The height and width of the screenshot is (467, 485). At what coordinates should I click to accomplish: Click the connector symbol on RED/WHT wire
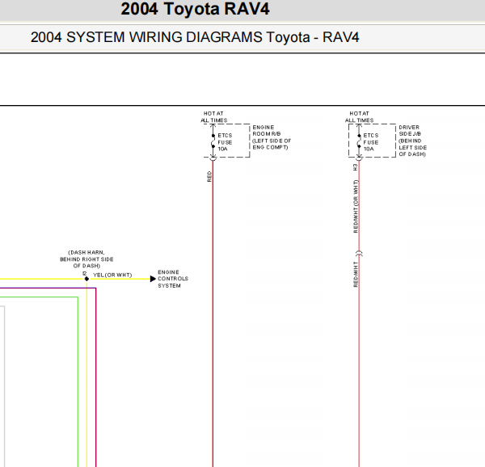pyautogui.click(x=359, y=254)
